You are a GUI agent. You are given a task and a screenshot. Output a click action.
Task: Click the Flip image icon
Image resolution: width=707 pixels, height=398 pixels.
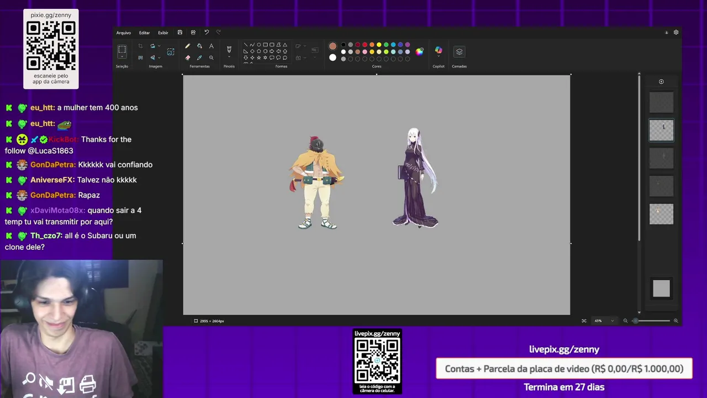coord(152,57)
